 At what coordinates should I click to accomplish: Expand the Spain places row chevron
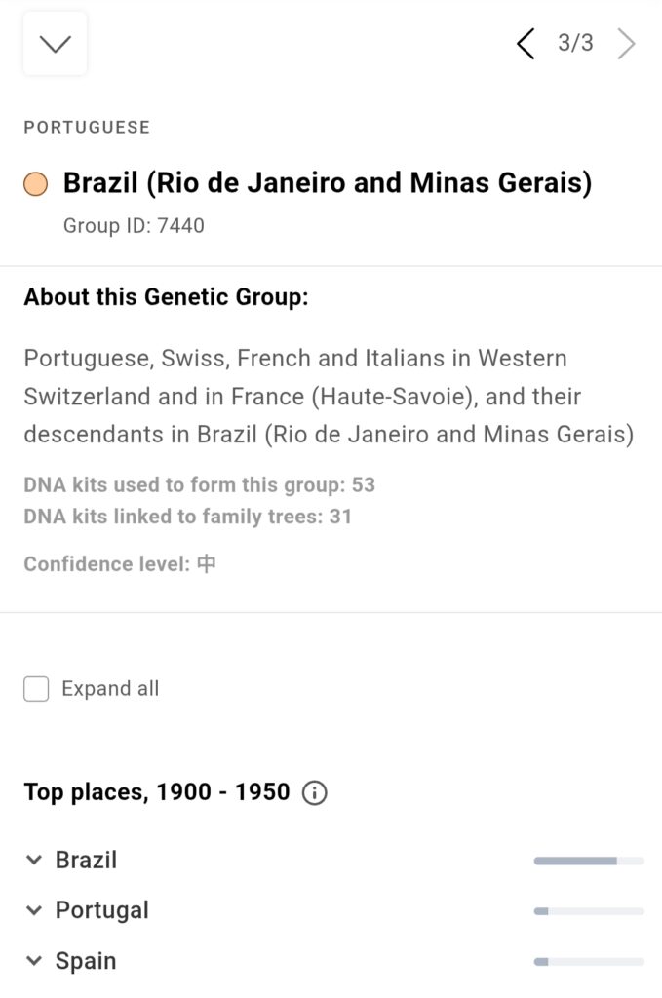click(34, 960)
